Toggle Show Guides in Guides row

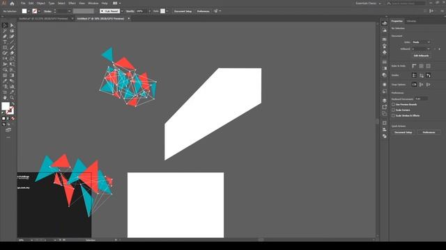(x=414, y=75)
